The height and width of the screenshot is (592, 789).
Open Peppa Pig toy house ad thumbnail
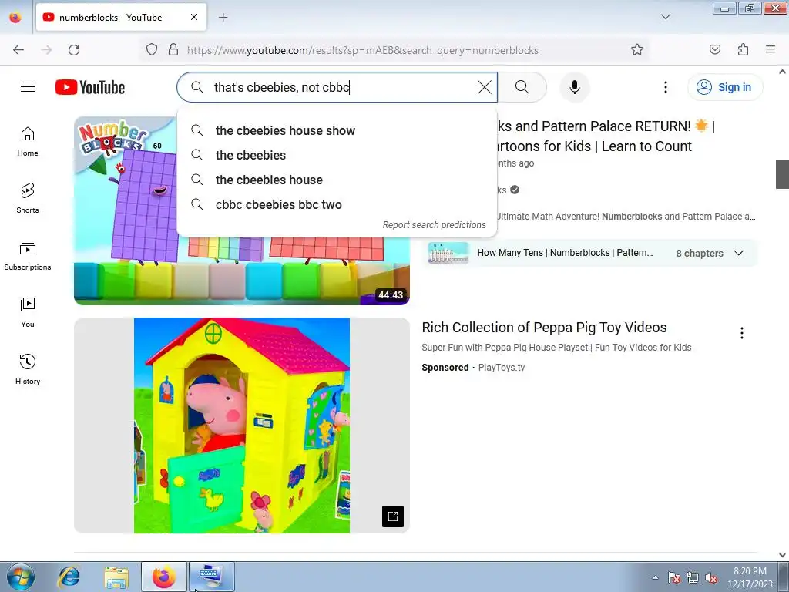[x=241, y=425]
